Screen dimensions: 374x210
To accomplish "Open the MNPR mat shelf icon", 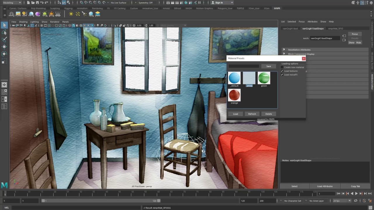I will point(38,14).
